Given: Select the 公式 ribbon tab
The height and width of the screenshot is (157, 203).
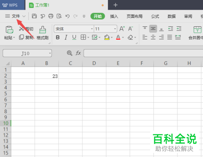Looking at the screenshot, I should (x=155, y=16).
